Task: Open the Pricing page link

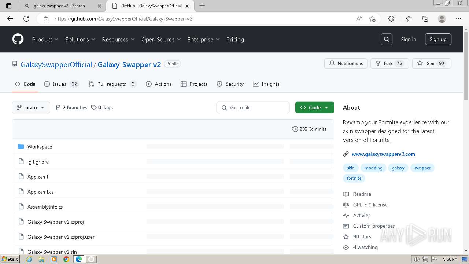Action: (x=235, y=39)
